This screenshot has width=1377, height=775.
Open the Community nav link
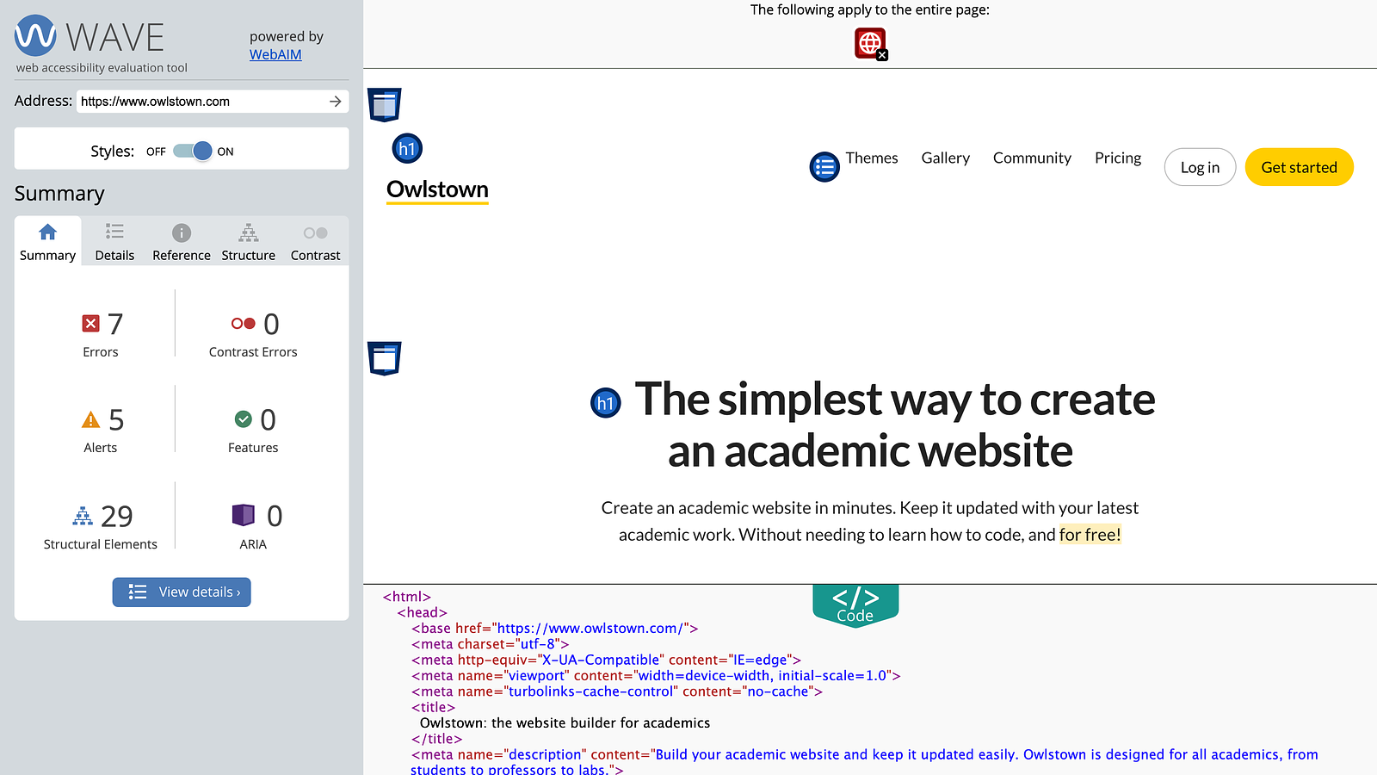pos(1032,158)
